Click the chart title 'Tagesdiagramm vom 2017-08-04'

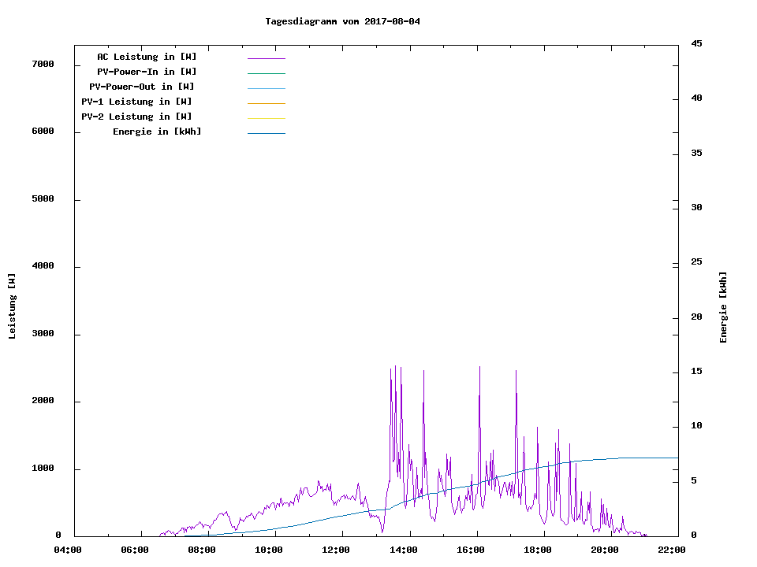(x=342, y=21)
